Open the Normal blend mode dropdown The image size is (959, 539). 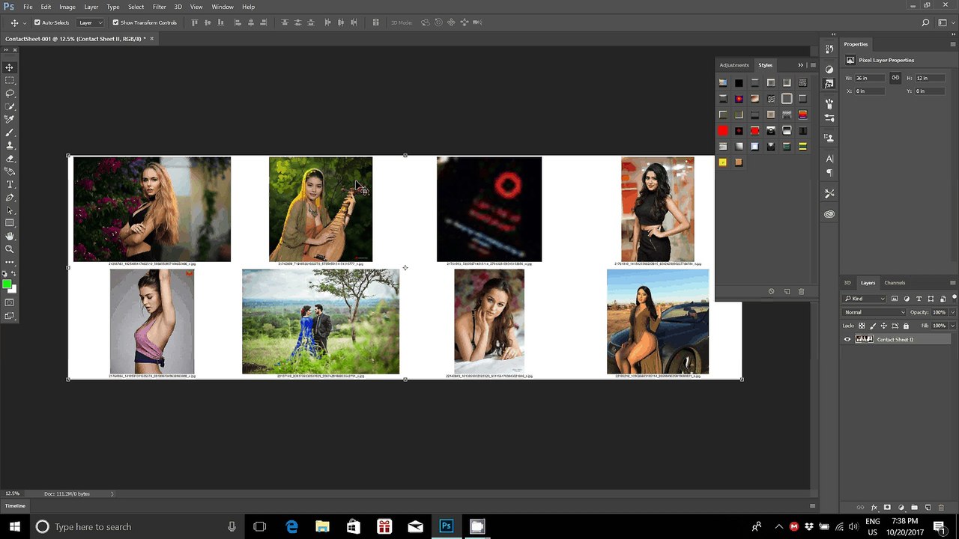coord(874,312)
